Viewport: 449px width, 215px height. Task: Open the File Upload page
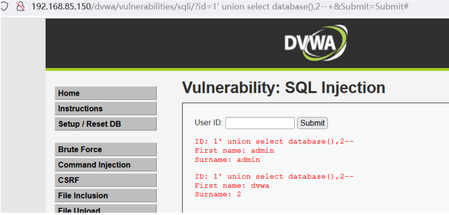pos(106,209)
